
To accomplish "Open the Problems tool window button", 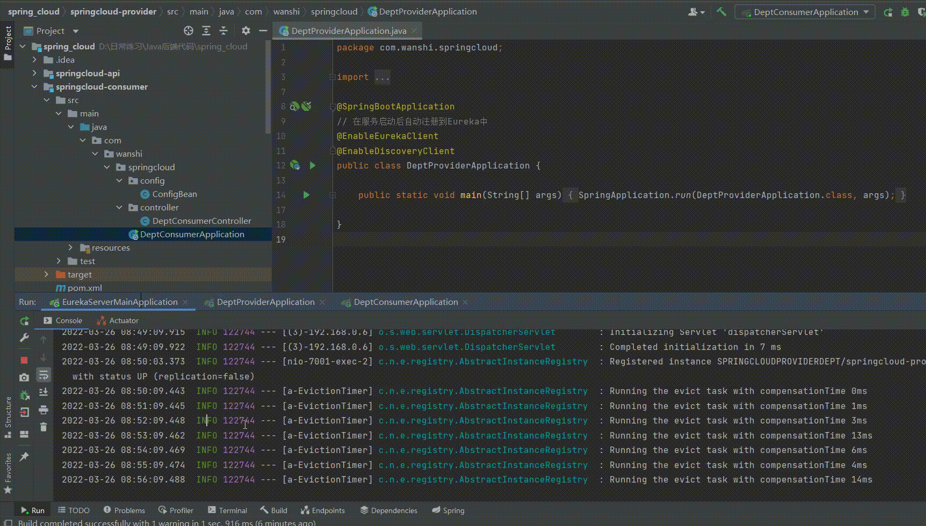I will click(x=124, y=510).
